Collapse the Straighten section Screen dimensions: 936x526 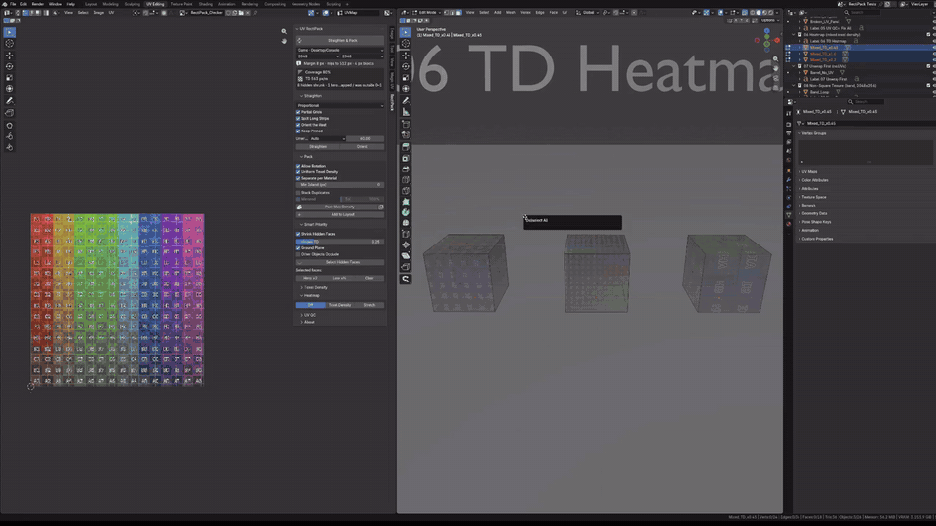point(310,96)
